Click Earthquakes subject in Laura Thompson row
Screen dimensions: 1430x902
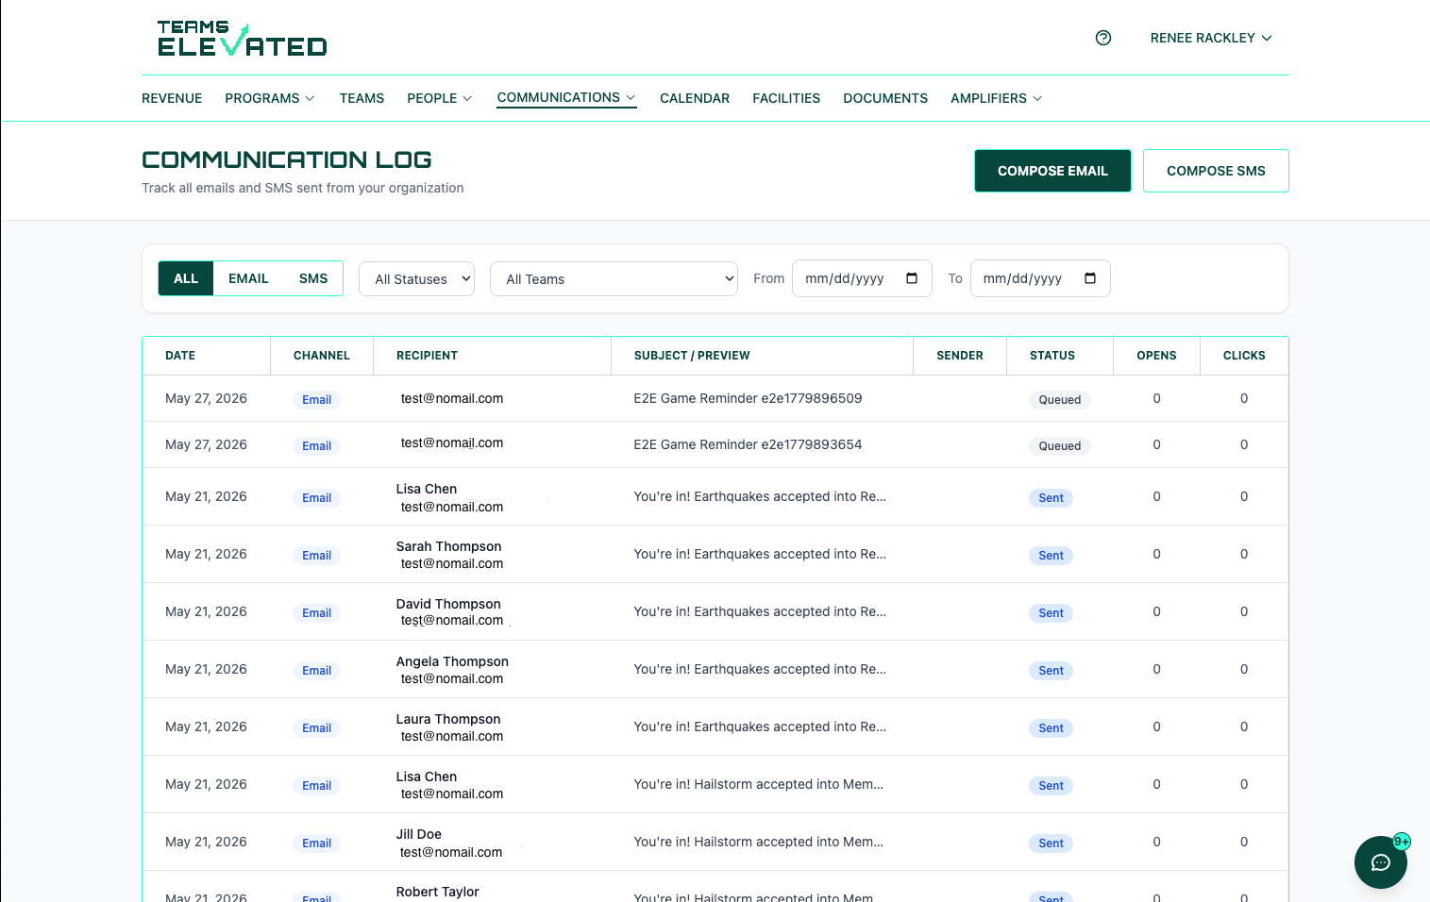click(x=760, y=727)
